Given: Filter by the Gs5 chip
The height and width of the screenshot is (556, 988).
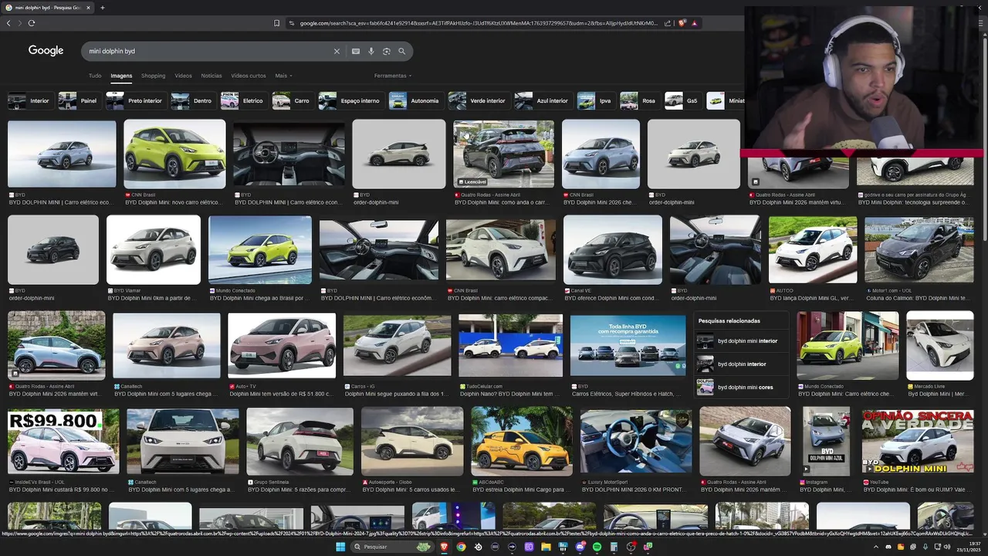Looking at the screenshot, I should point(683,100).
